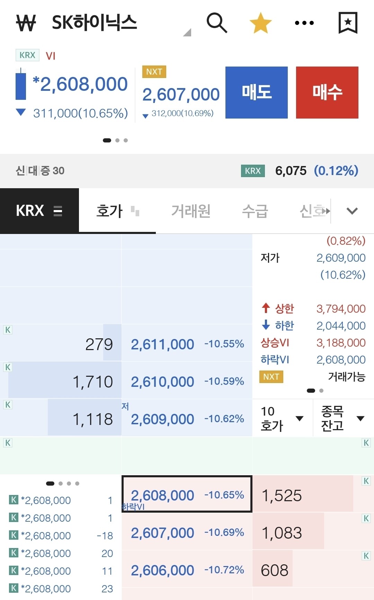Select the KRX price *2,608,000
374x600 pixels.
coord(80,84)
